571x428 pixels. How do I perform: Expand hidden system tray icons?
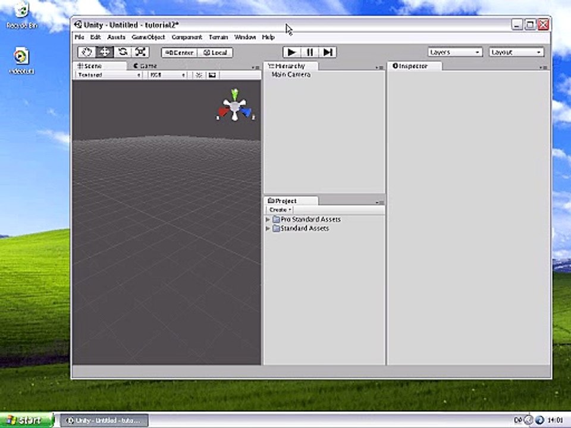pos(528,420)
